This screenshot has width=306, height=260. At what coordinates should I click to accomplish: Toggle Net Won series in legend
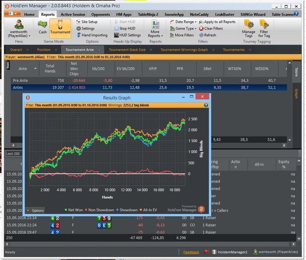[x=74, y=210]
